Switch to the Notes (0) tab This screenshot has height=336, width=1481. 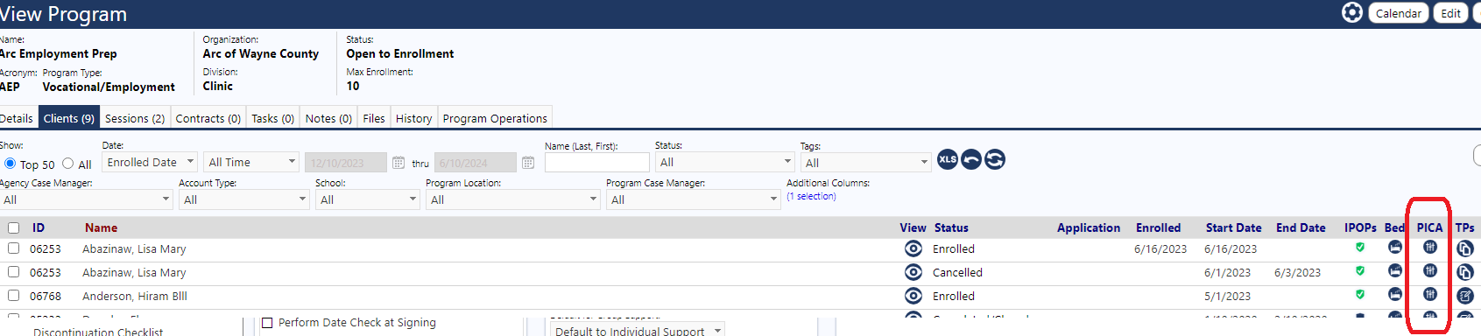328,118
